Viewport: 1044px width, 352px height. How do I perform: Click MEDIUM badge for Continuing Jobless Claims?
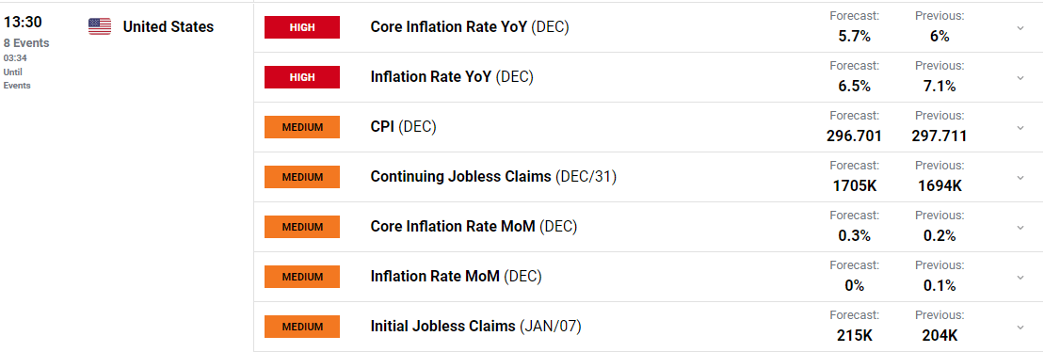point(302,177)
